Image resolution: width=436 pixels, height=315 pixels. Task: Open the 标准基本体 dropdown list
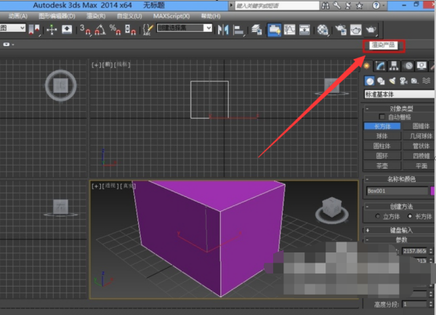tap(398, 94)
